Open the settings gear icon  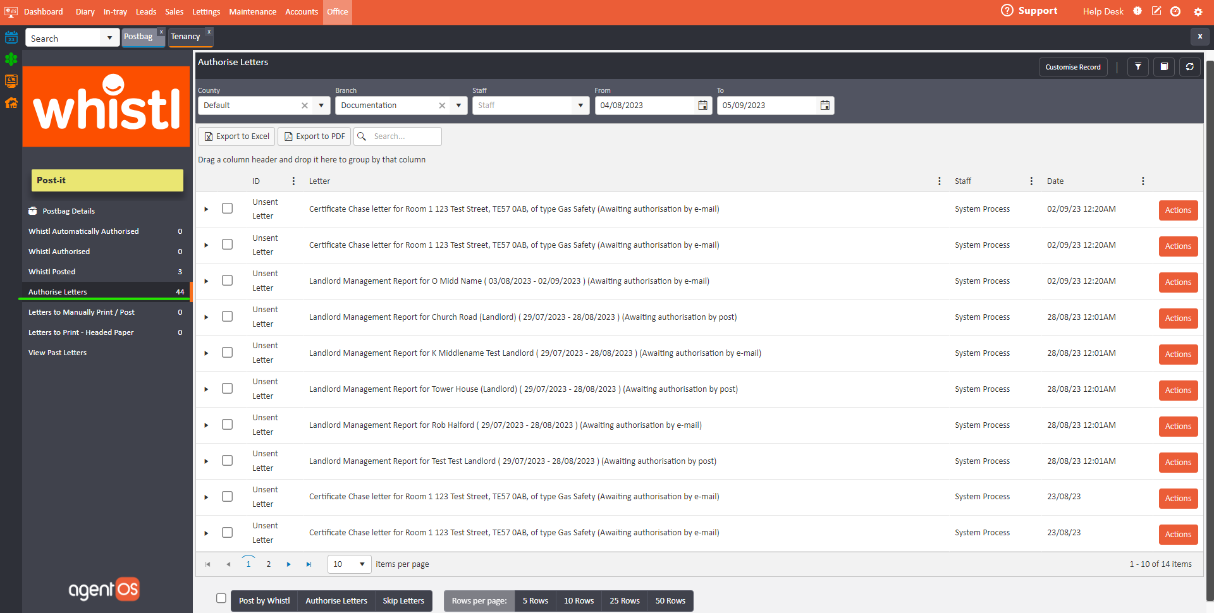coord(1198,12)
